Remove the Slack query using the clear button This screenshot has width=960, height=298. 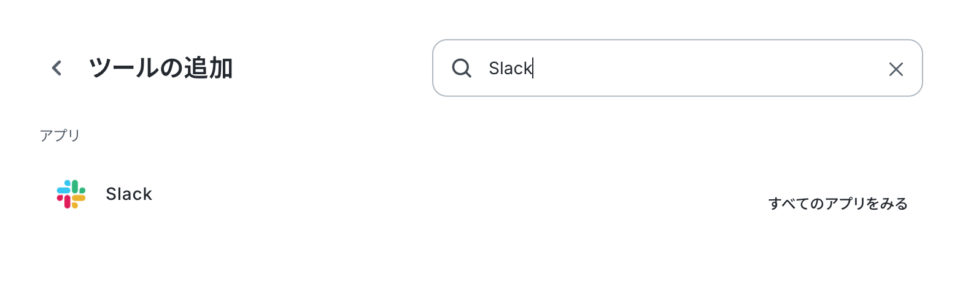[896, 69]
